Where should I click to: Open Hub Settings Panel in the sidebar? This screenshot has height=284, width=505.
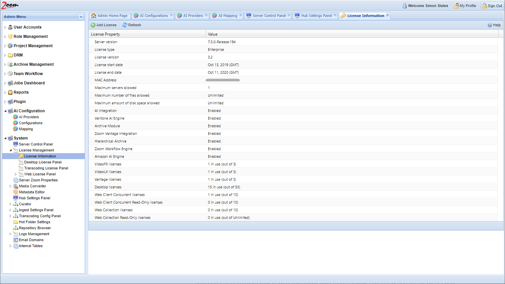pyautogui.click(x=35, y=198)
